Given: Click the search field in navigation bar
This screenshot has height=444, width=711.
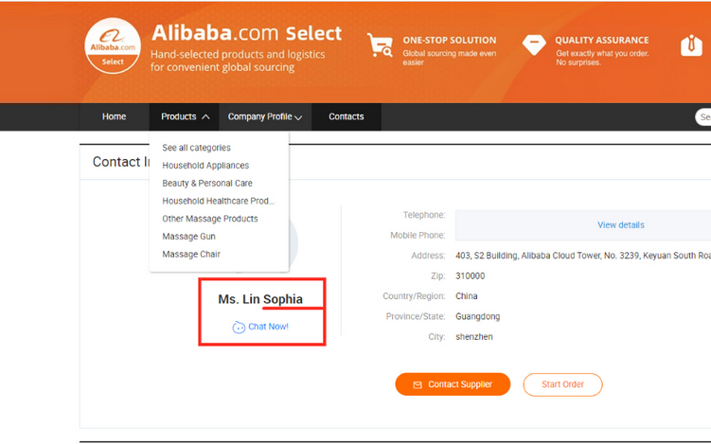Looking at the screenshot, I should click(703, 117).
